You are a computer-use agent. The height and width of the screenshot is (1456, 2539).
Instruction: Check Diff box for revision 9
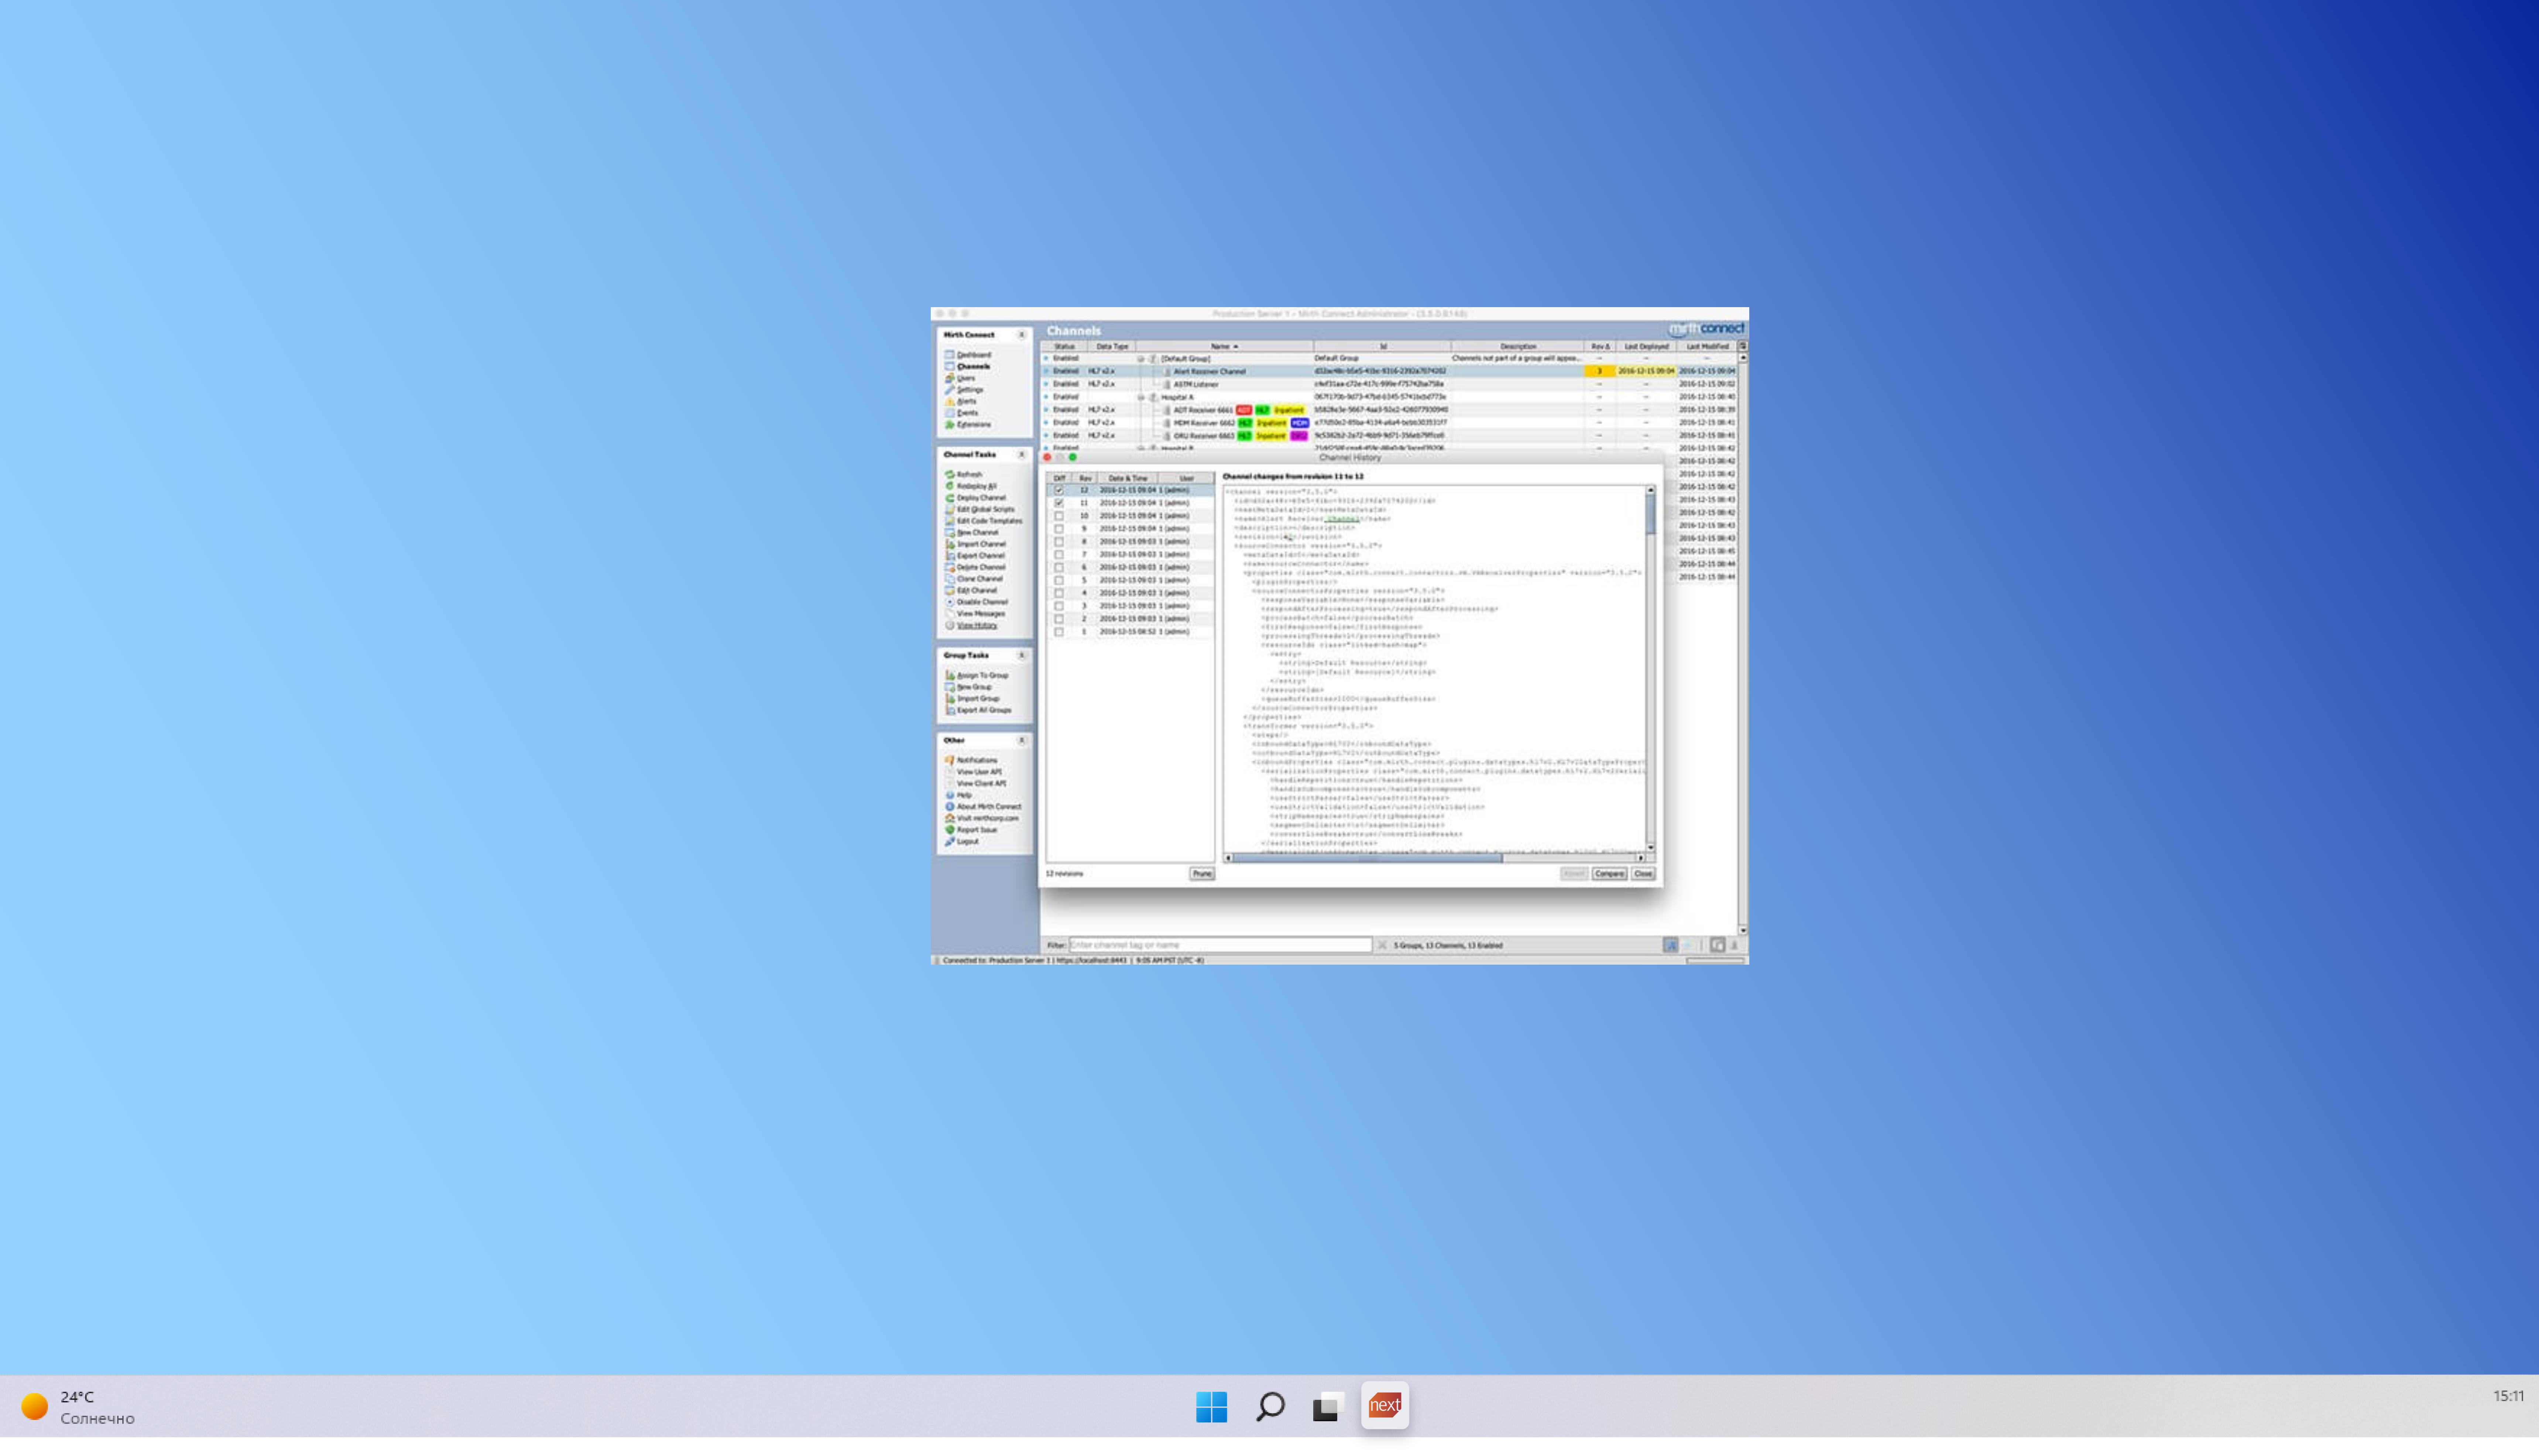pyautogui.click(x=1059, y=529)
